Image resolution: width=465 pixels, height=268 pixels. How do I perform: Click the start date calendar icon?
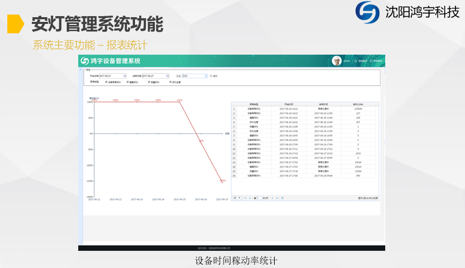tap(126, 76)
